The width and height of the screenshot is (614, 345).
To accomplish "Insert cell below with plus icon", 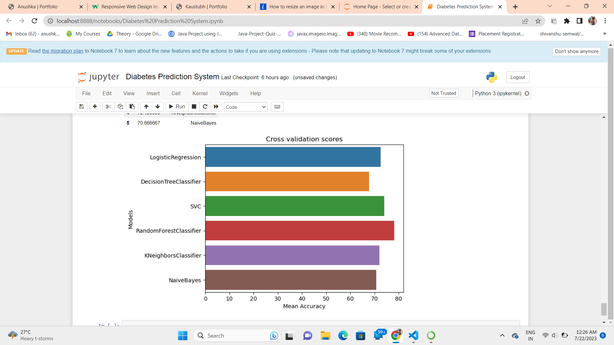I will (95, 107).
